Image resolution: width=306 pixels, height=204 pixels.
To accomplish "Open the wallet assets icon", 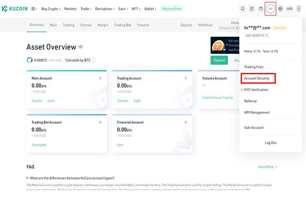I will click(261, 9).
